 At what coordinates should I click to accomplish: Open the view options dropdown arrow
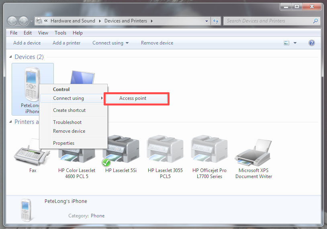(x=295, y=43)
